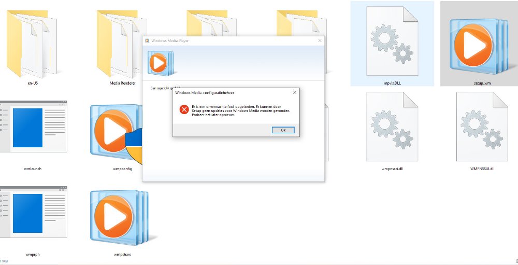Screen dimensions: 518x265
Task: Select the en-US folder
Action: [x=32, y=44]
